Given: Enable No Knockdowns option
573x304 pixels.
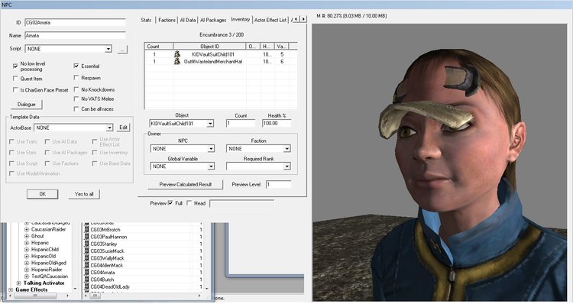Looking at the screenshot, I should pos(76,89).
